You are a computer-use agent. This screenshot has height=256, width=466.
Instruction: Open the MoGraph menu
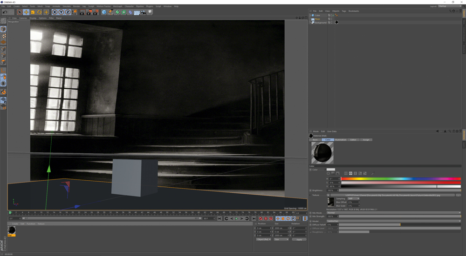(117, 6)
